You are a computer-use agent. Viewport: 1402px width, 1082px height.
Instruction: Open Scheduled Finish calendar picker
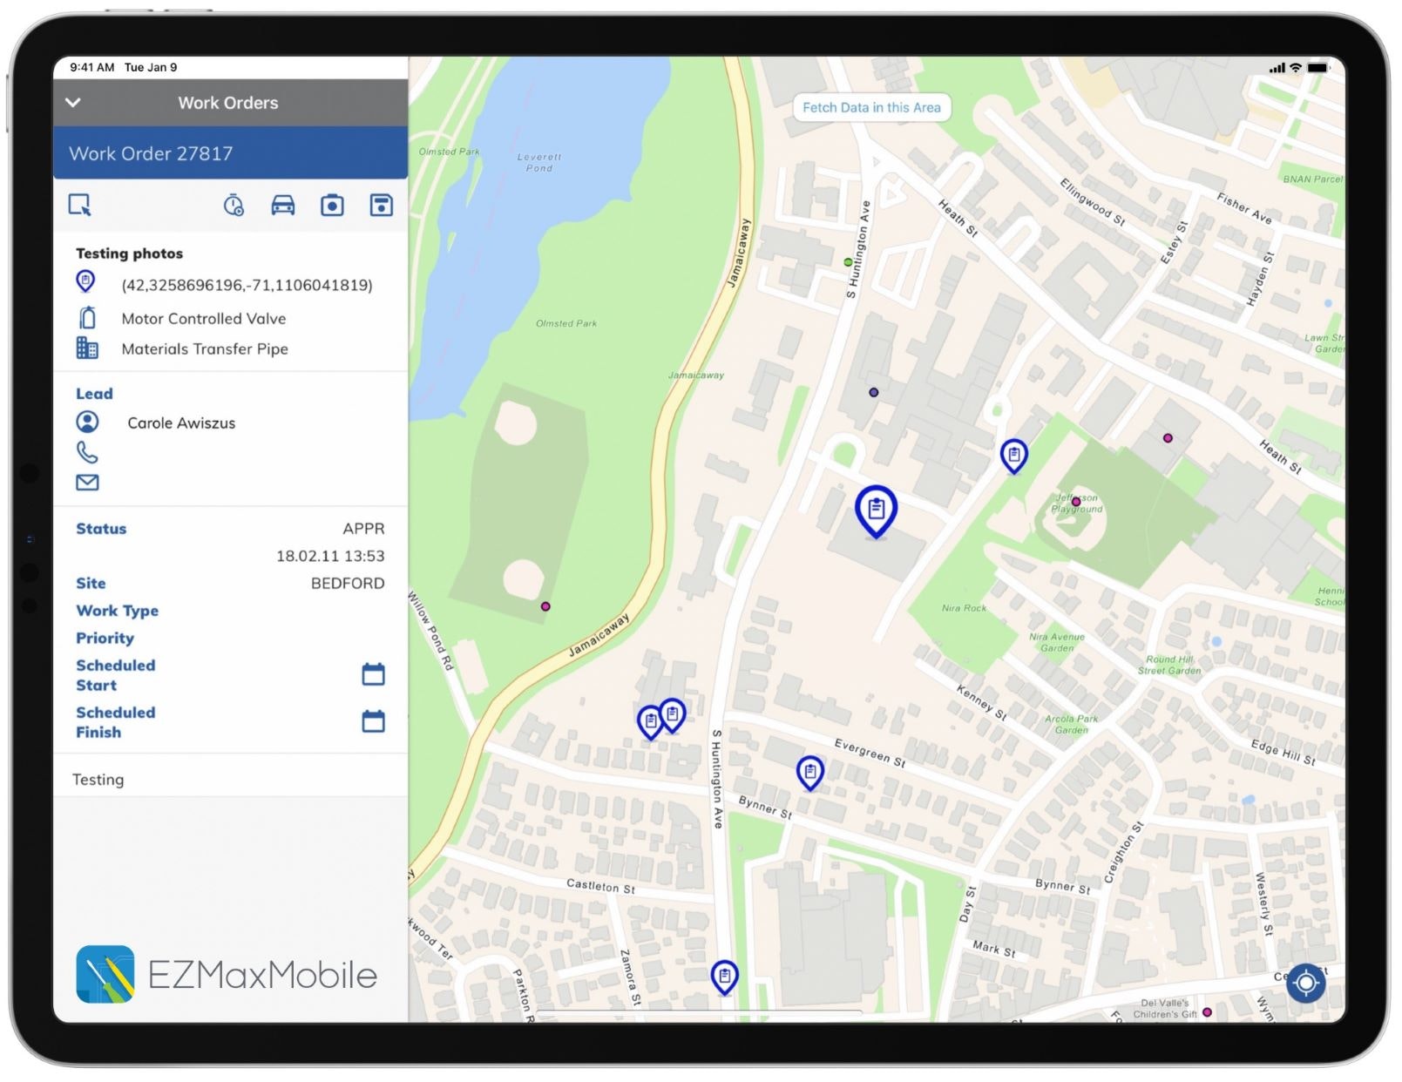pos(373,721)
